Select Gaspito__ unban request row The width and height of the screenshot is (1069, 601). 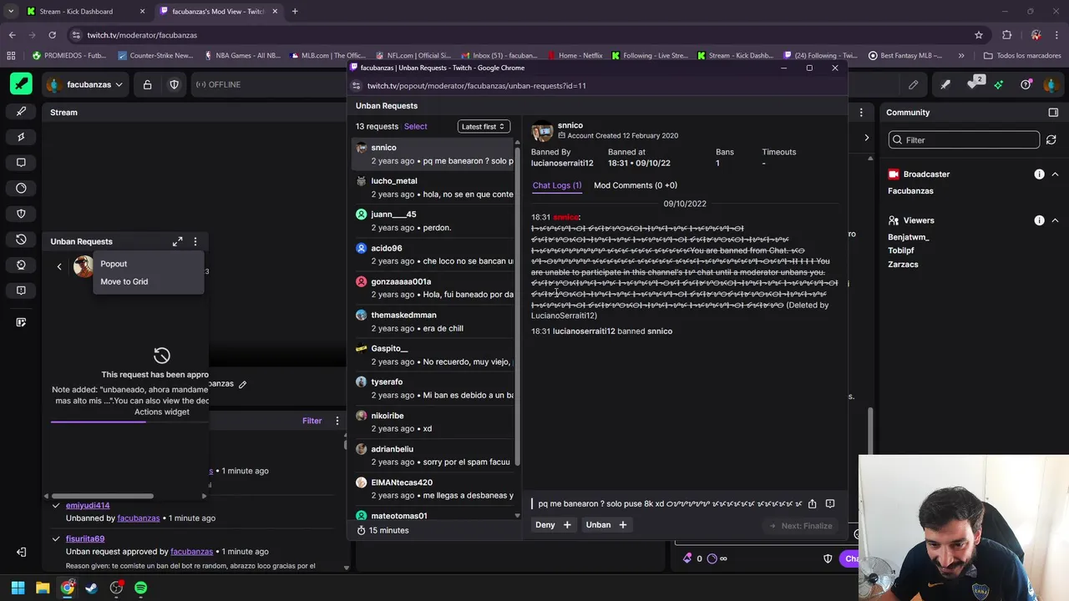click(x=433, y=355)
